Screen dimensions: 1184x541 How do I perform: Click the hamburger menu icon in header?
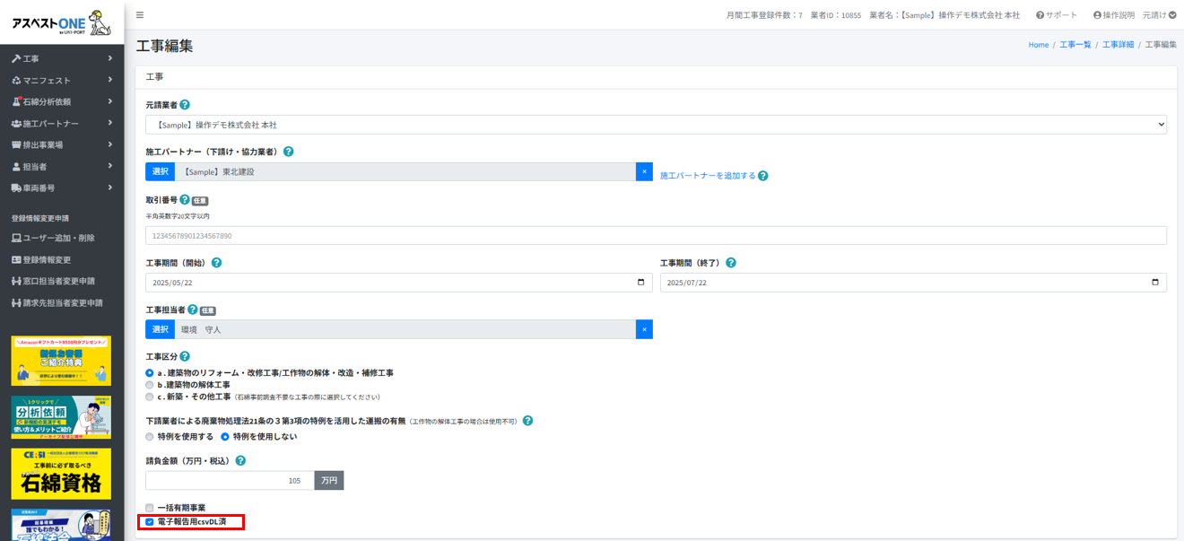(140, 15)
